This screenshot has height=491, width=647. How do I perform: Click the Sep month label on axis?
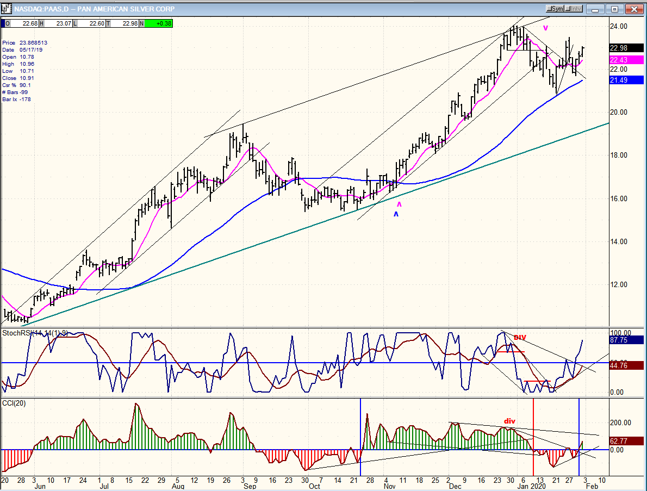tap(250, 487)
